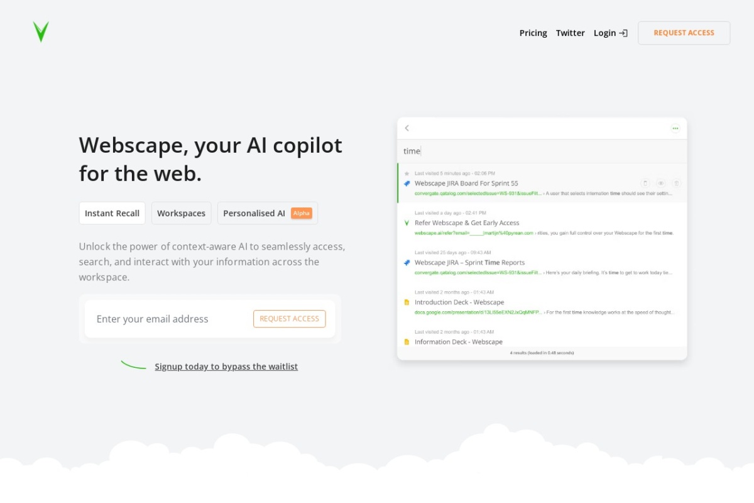
Task: Open 'Signup today to bypass the waitlist' link
Action: [226, 367]
